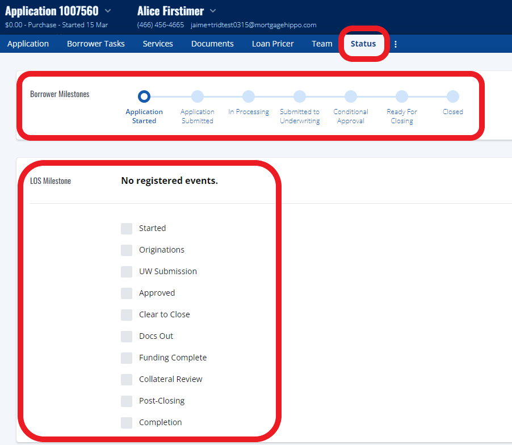Tick the Originations checkbox

[x=127, y=250]
